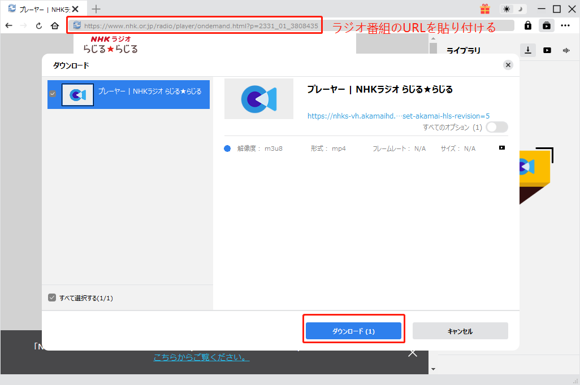Image resolution: width=580 pixels, height=385 pixels.
Task: Click the キャンセル button
Action: (x=460, y=331)
